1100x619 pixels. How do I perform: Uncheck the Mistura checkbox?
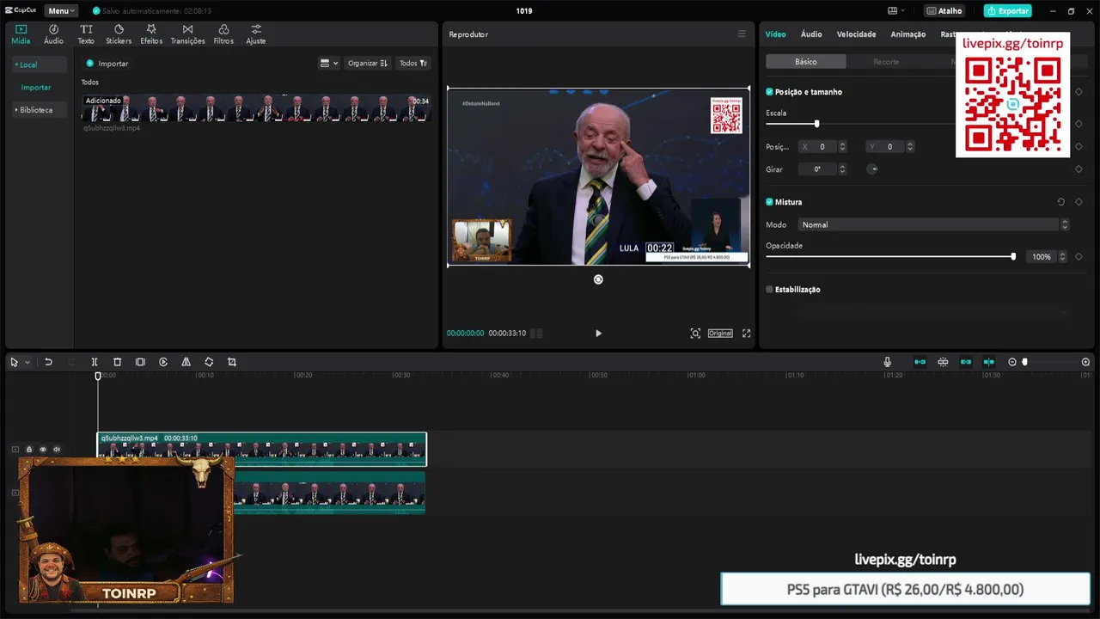tap(769, 202)
